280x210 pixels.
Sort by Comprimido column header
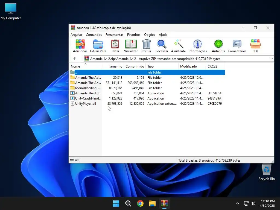pos(135,66)
